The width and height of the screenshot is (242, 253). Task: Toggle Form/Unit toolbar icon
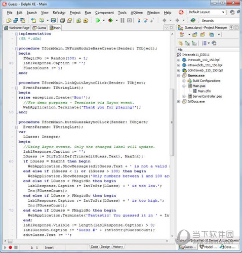point(23,20)
